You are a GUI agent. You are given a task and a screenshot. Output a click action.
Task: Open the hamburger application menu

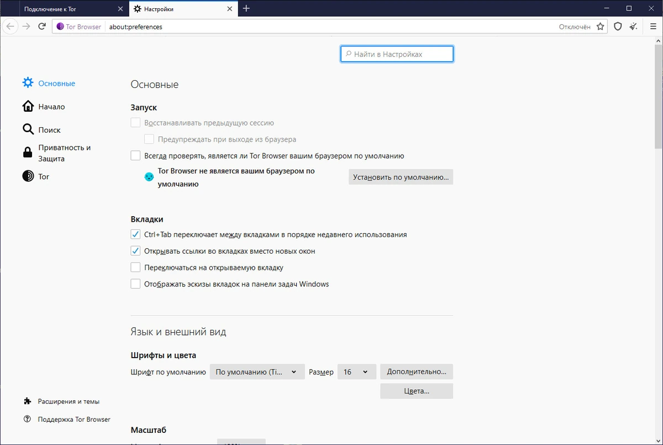coord(653,27)
